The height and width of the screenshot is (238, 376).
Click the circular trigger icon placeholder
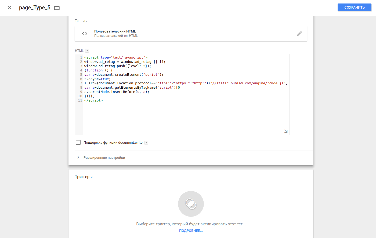tap(191, 204)
